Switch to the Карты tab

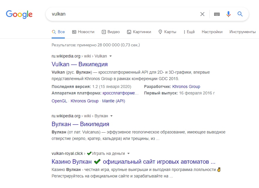tap(167, 32)
